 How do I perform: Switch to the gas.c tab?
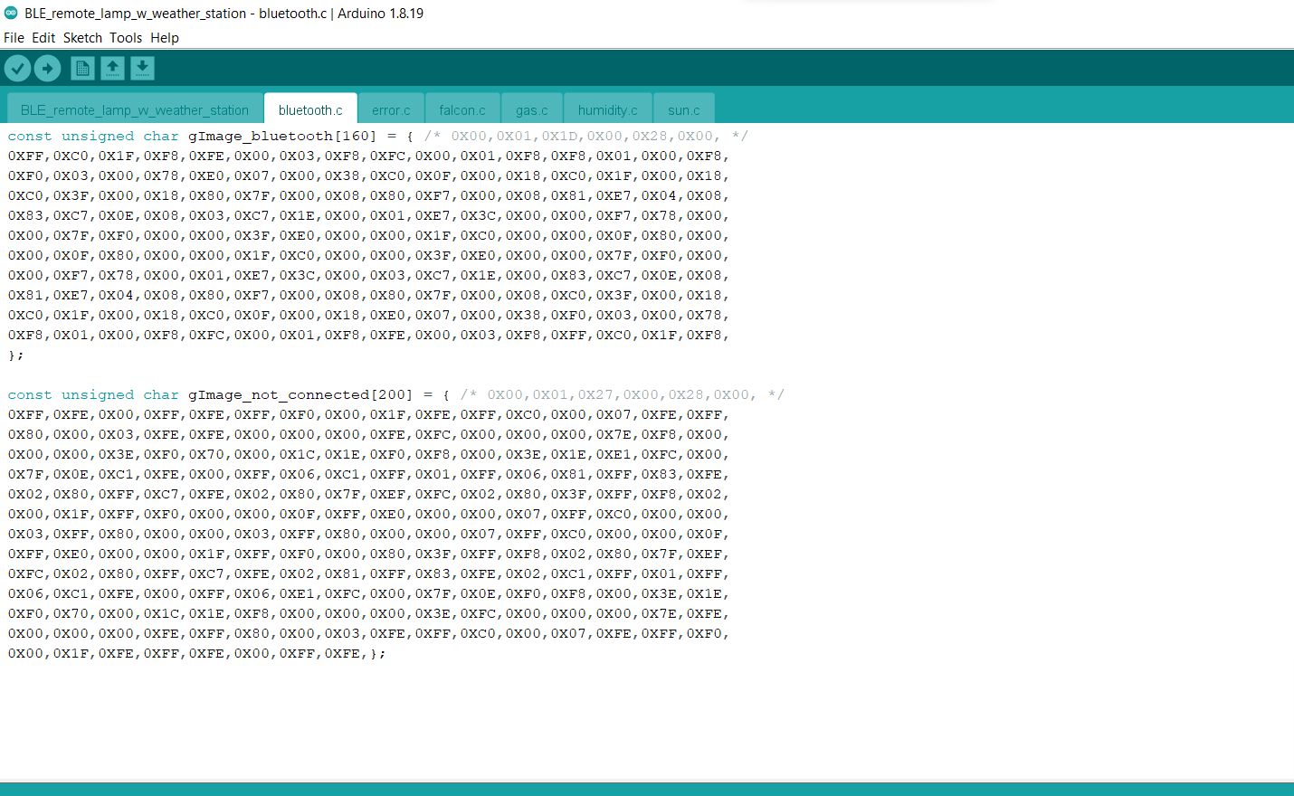[532, 109]
